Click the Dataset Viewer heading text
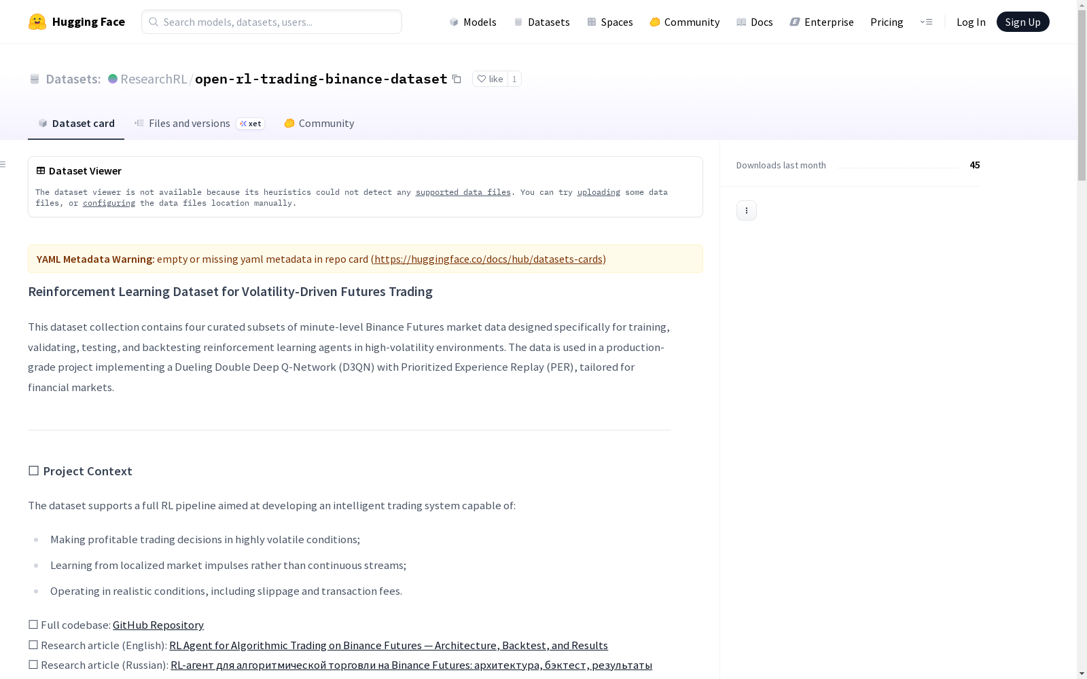 coord(85,170)
